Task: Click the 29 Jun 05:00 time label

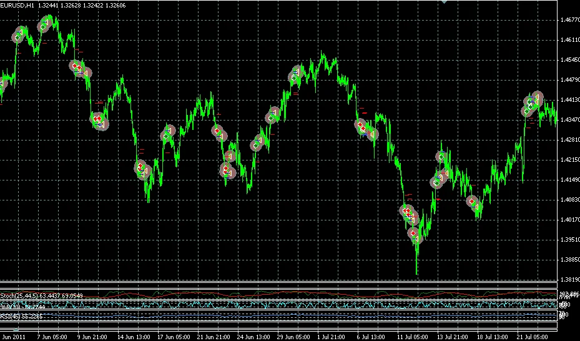Action: 293,337
